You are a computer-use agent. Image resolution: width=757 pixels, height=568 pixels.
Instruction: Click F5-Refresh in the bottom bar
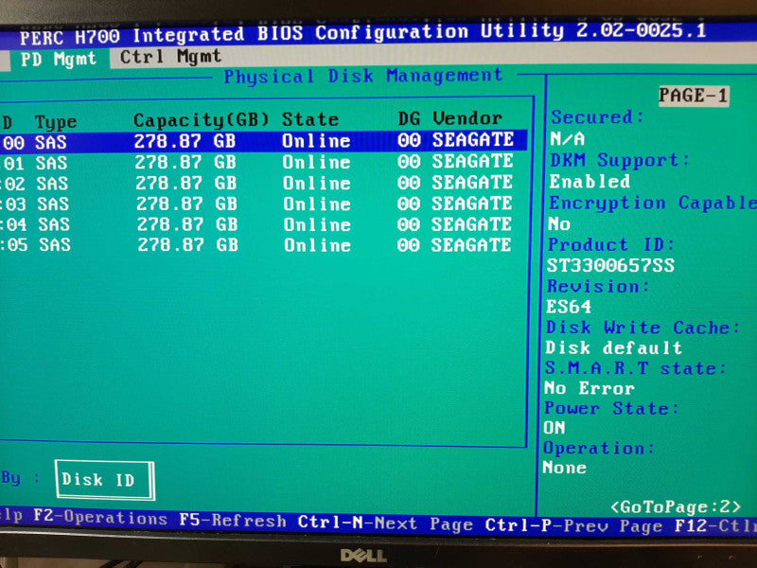[x=232, y=521]
